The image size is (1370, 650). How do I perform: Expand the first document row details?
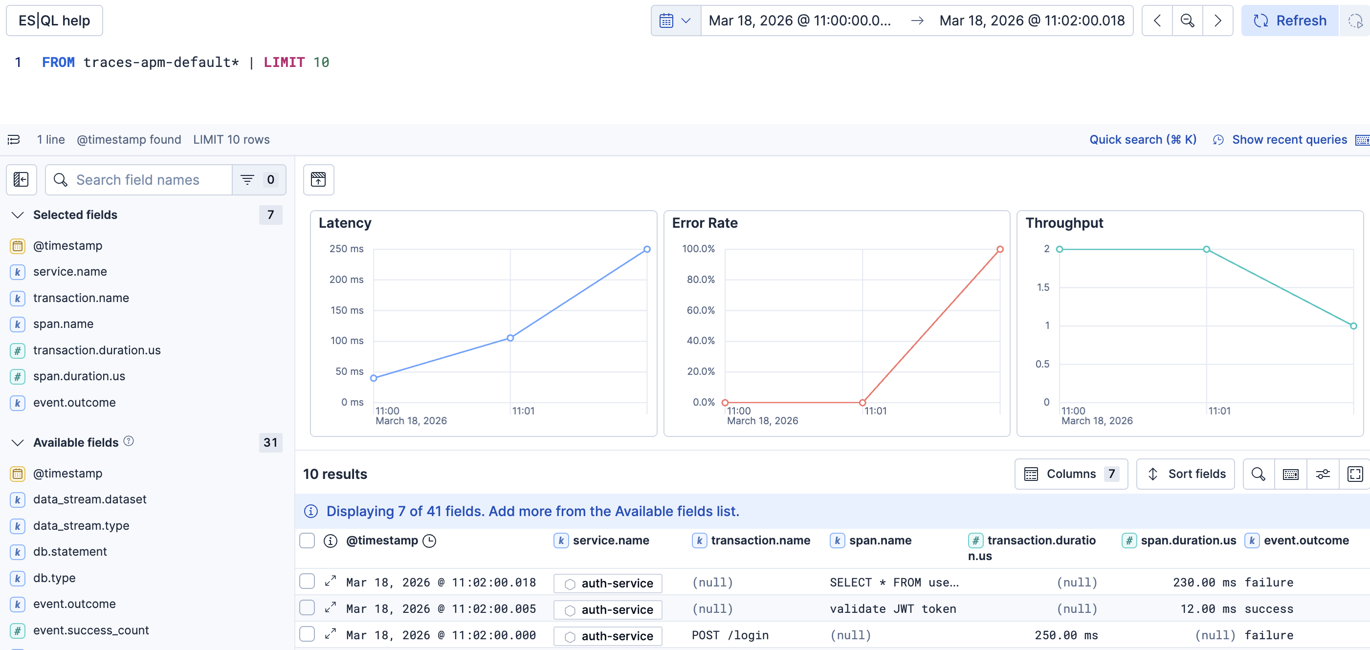coord(330,582)
